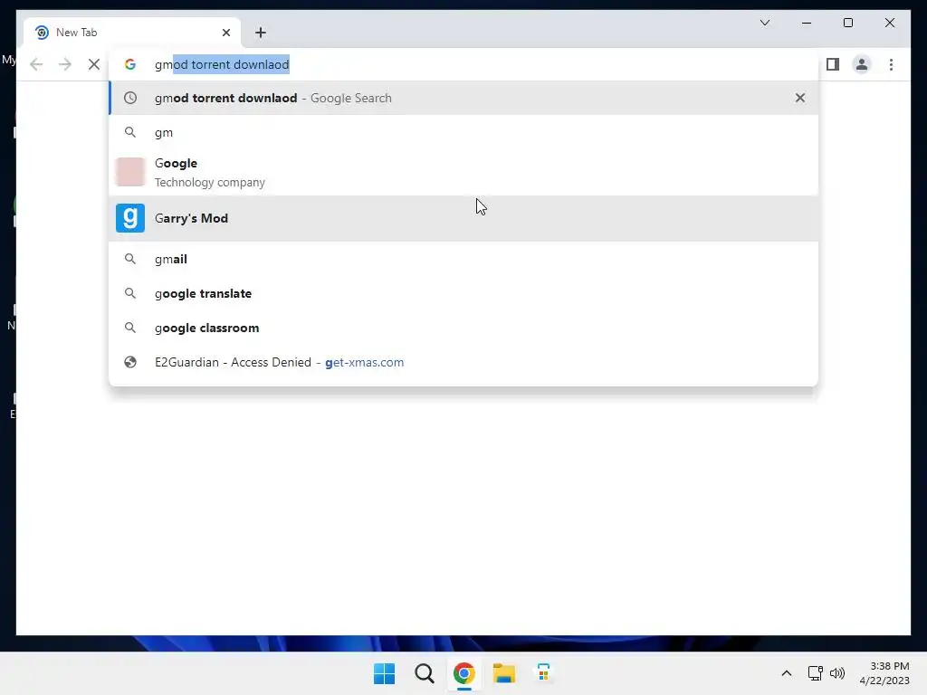Choose the gmail search suggestion
Screen dimensions: 927x695
point(463,259)
